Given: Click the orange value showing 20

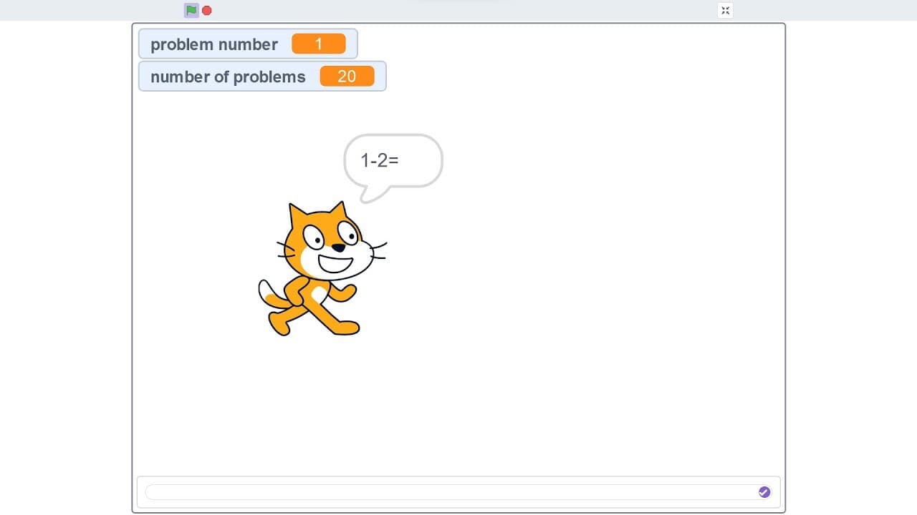Looking at the screenshot, I should pyautogui.click(x=347, y=76).
